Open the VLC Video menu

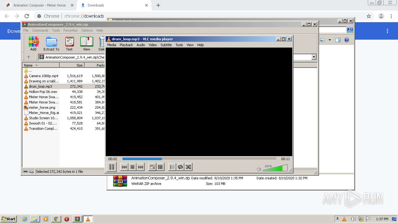(153, 45)
